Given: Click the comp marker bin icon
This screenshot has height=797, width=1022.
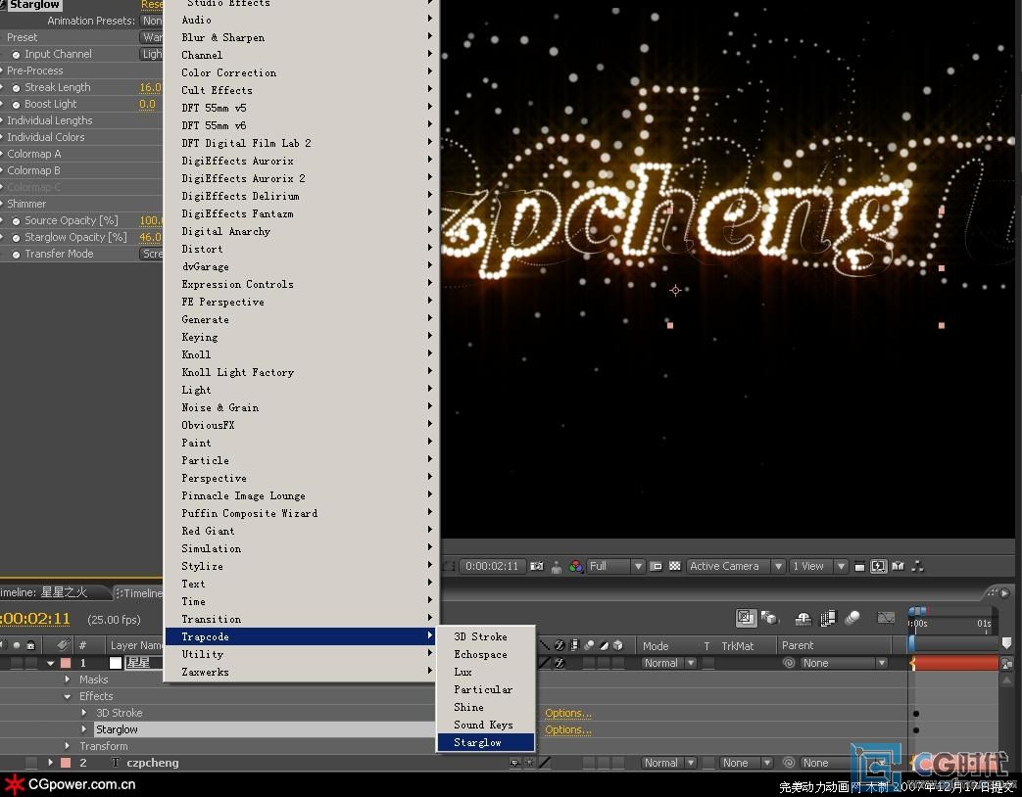Looking at the screenshot, I should click(x=1006, y=643).
